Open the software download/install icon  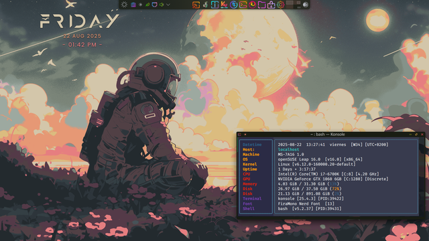[271, 5]
